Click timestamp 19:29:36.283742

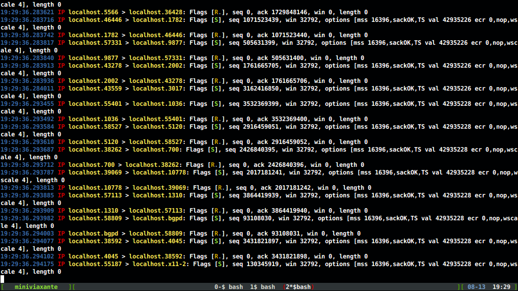point(27,35)
